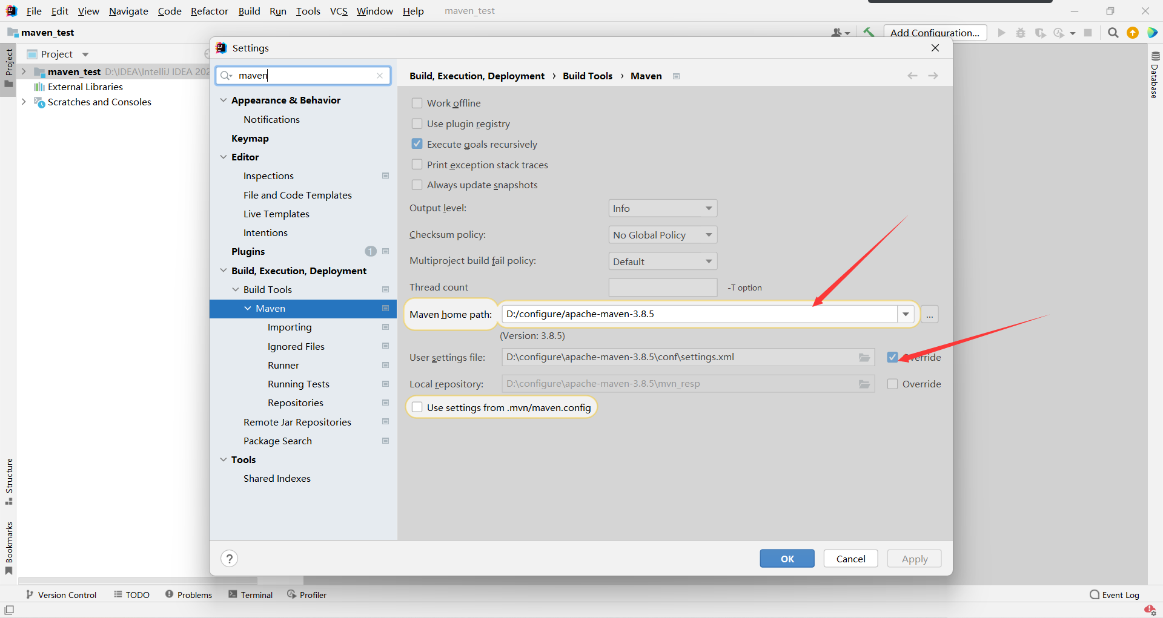Clear the maven search field with X
The image size is (1163, 618).
(380, 76)
